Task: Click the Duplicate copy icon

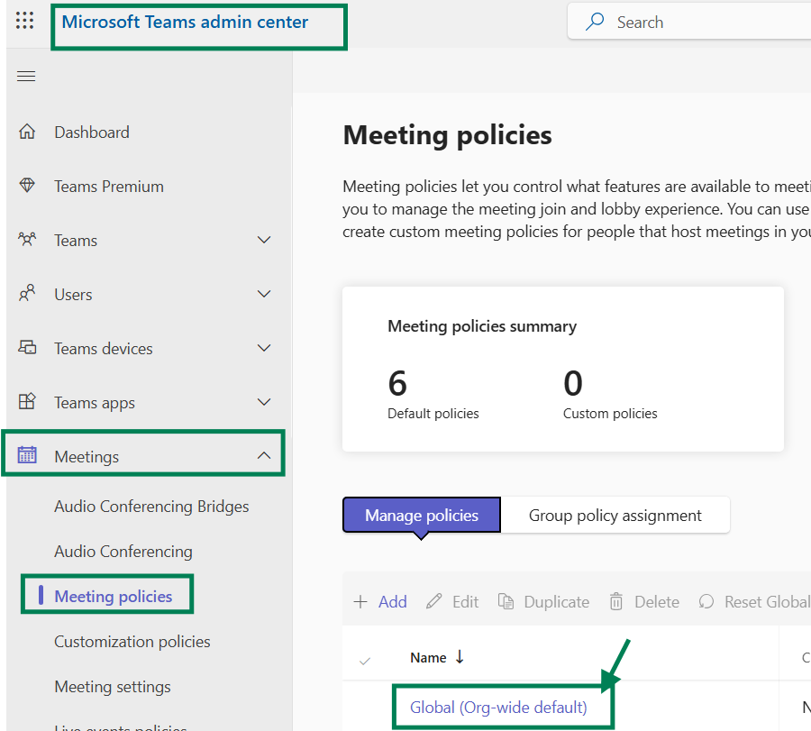Action: [506, 602]
